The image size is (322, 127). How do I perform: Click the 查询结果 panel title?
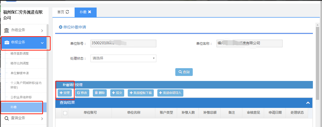click(67, 103)
